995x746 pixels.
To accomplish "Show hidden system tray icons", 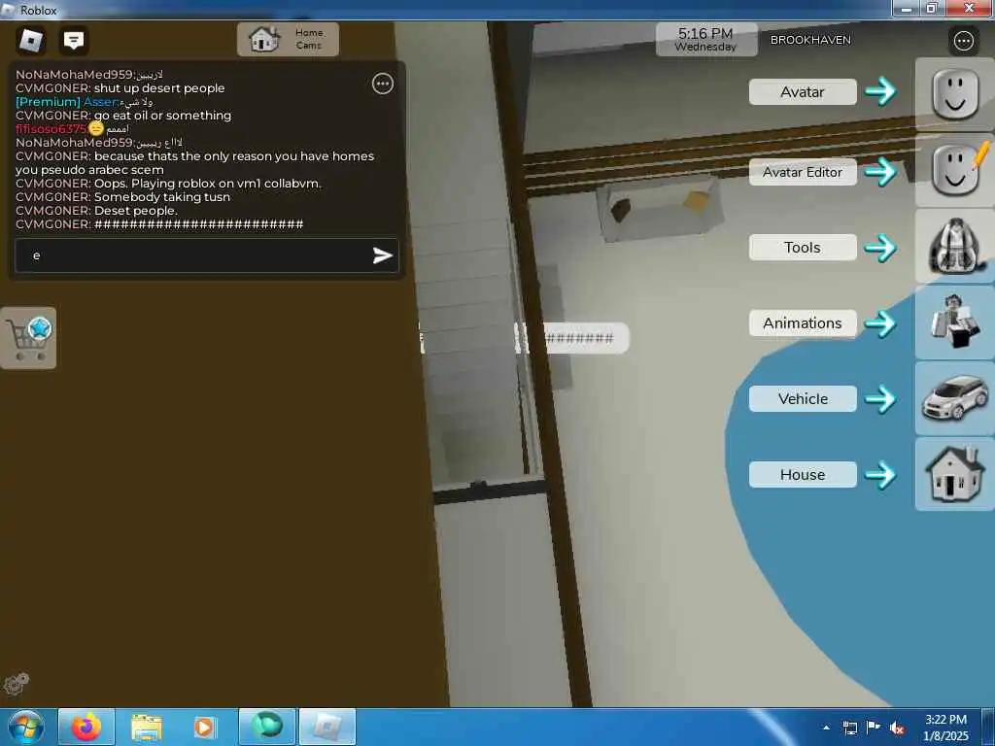I will pyautogui.click(x=826, y=728).
